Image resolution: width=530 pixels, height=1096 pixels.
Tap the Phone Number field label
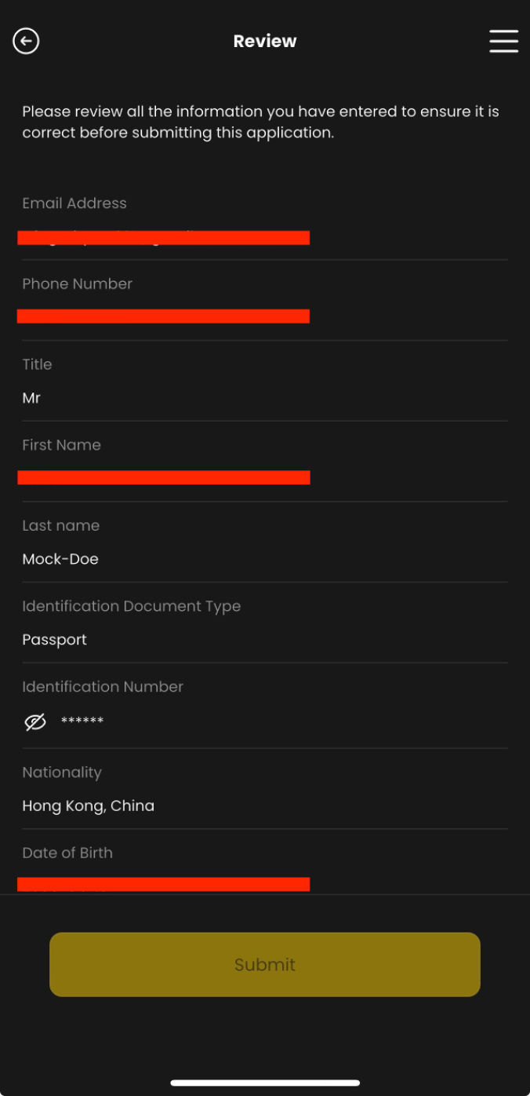click(77, 284)
